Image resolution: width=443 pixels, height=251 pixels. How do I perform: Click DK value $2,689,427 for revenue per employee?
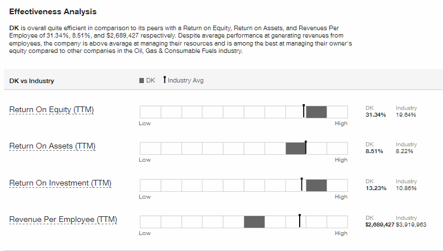click(380, 225)
